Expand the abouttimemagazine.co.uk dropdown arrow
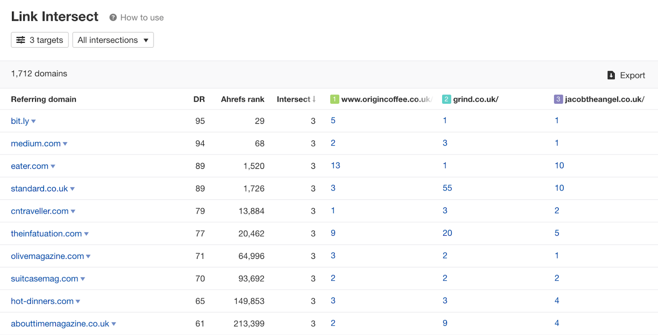The image size is (658, 335). pos(114,324)
